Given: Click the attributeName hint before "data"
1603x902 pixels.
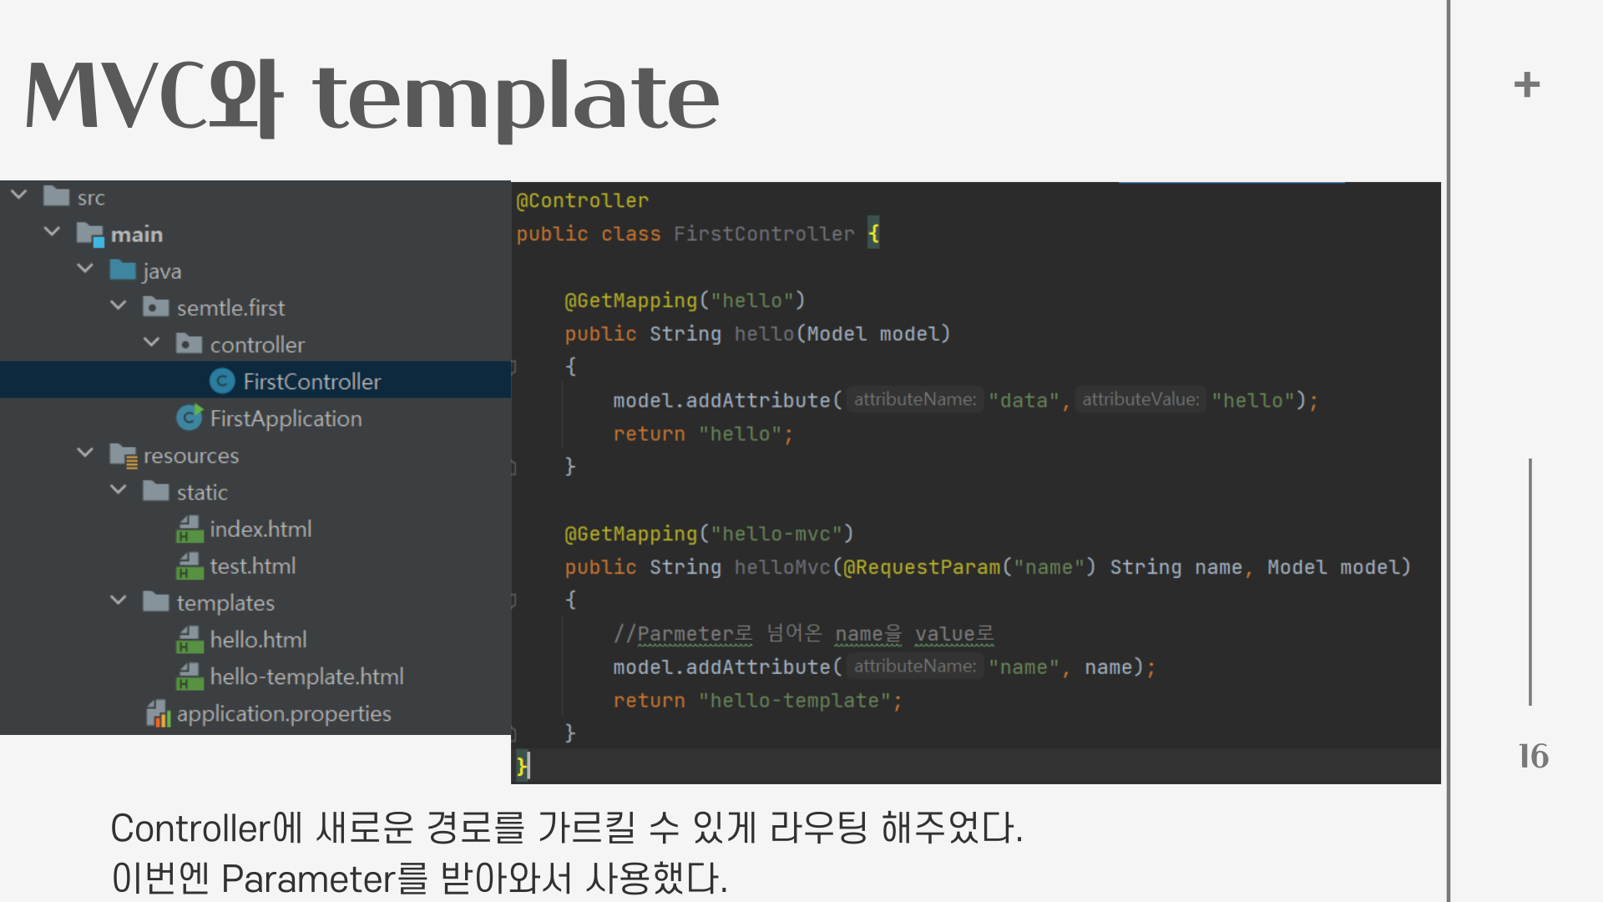Looking at the screenshot, I should click(x=914, y=400).
